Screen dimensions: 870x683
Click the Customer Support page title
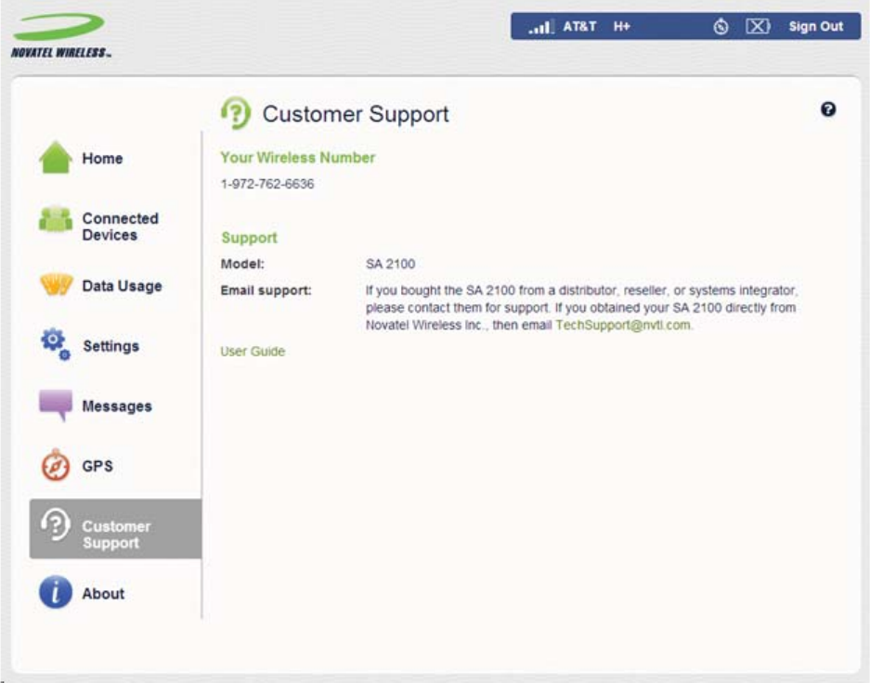pos(355,114)
